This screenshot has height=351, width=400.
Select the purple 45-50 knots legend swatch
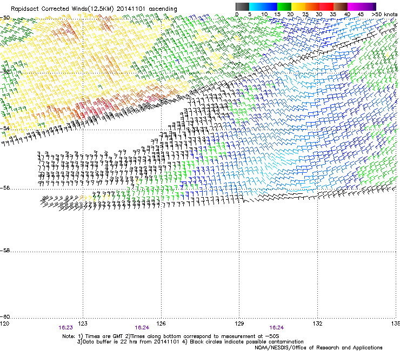(369, 6)
